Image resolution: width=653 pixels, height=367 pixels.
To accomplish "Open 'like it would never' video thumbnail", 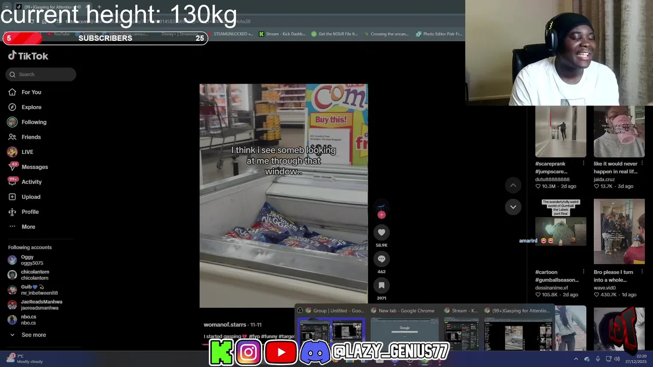I will coord(619,132).
